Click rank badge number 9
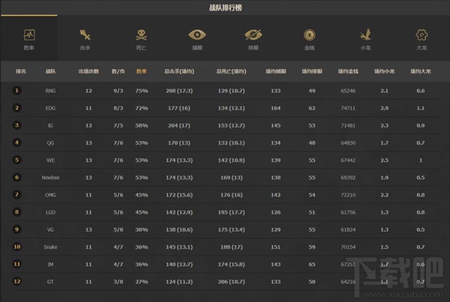This screenshot has height=302, width=450. click(17, 229)
